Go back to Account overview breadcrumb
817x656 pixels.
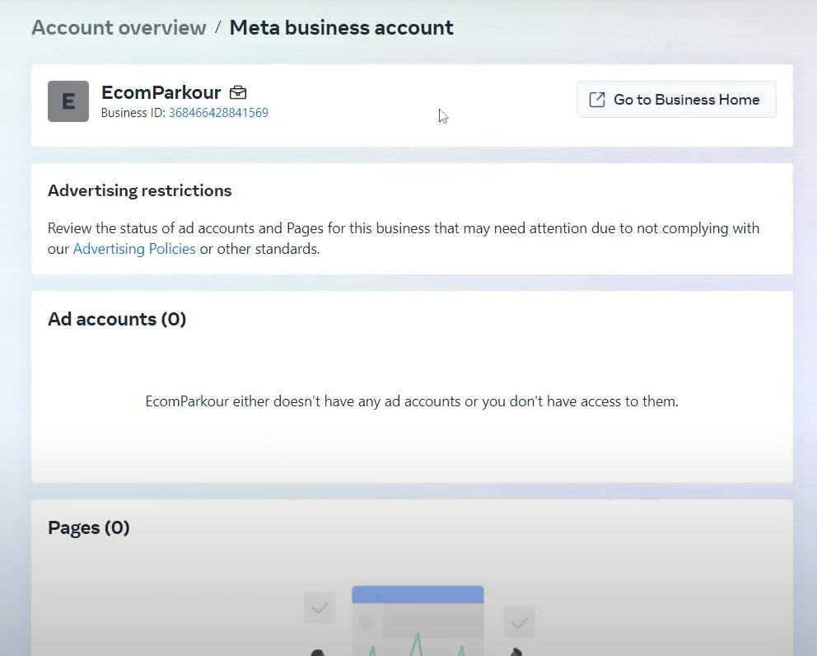[119, 28]
